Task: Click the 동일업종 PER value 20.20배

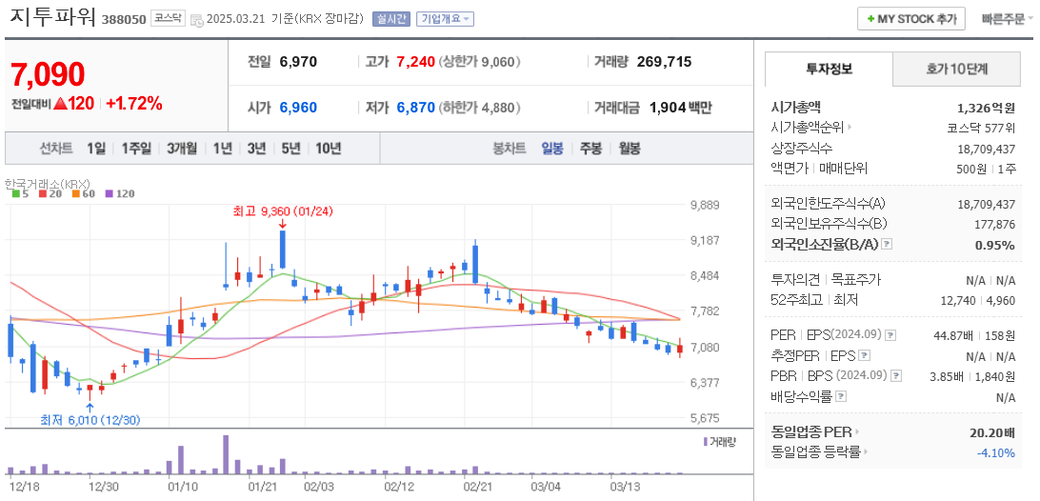Action: [992, 433]
